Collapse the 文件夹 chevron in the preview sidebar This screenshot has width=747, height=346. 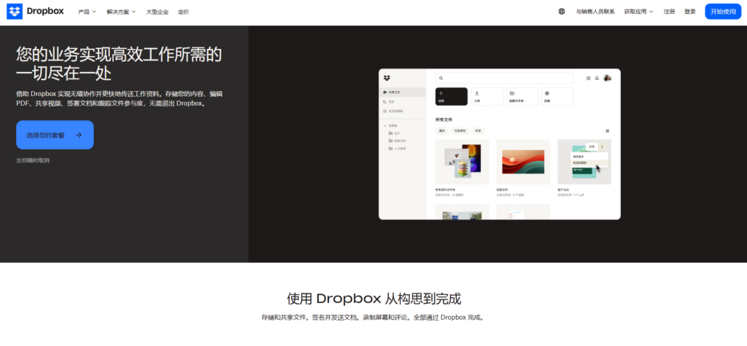pos(385,125)
